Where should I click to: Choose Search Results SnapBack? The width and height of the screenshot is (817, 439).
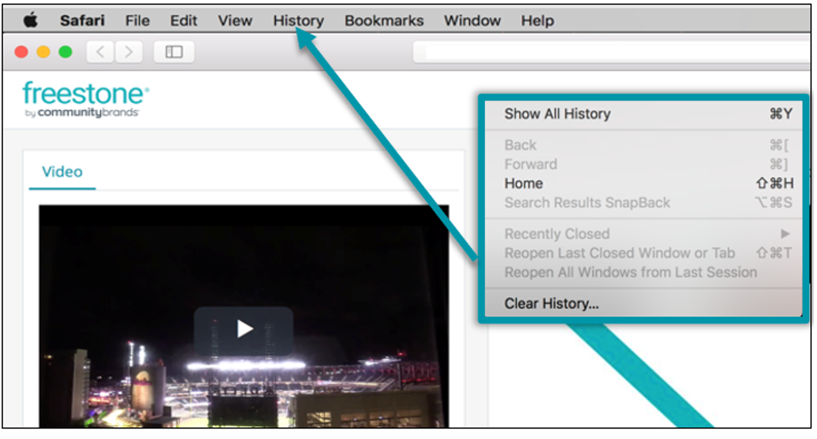644,202
